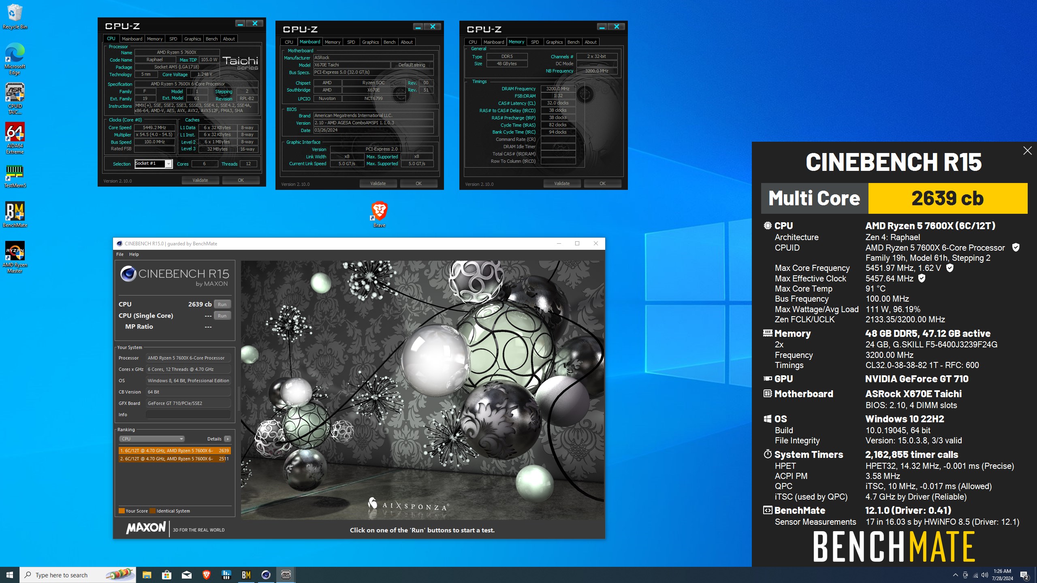Switch to CPU-Z in the taskbar
The image size is (1037, 583).
[286, 574]
